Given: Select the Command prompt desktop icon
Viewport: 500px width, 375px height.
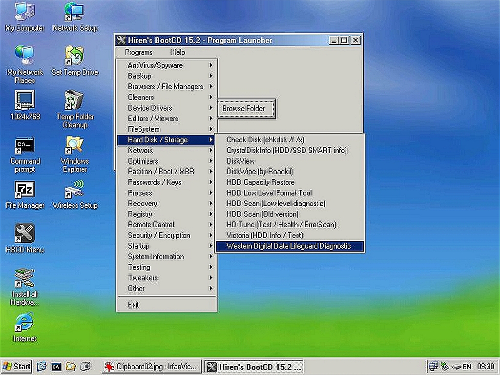Looking at the screenshot, I should coord(25,155).
